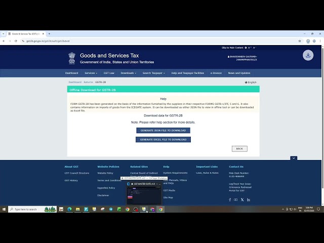Open the Hyperlink Policy footer link

pyautogui.click(x=106, y=188)
